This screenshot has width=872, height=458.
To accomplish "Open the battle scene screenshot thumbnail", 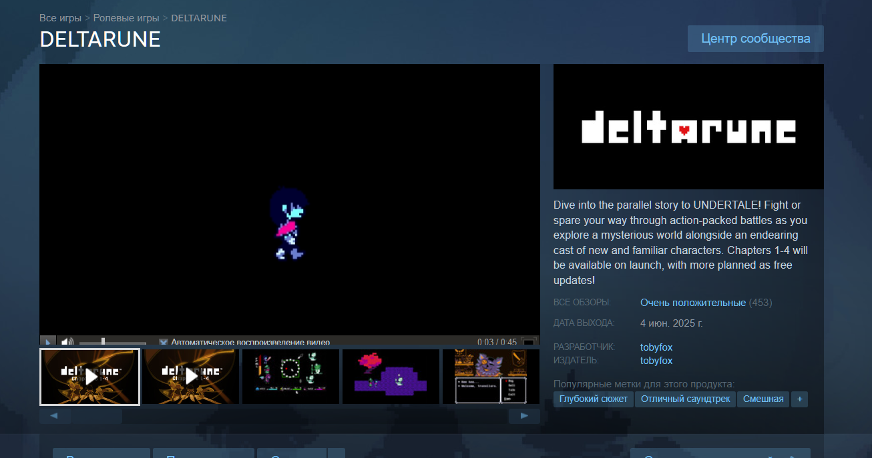I will pyautogui.click(x=290, y=377).
